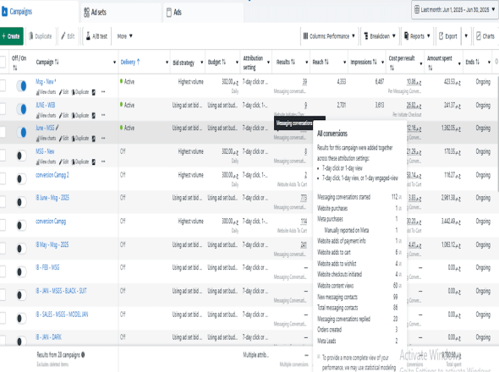Turn on the conversion Campg toggle

click(x=21, y=225)
